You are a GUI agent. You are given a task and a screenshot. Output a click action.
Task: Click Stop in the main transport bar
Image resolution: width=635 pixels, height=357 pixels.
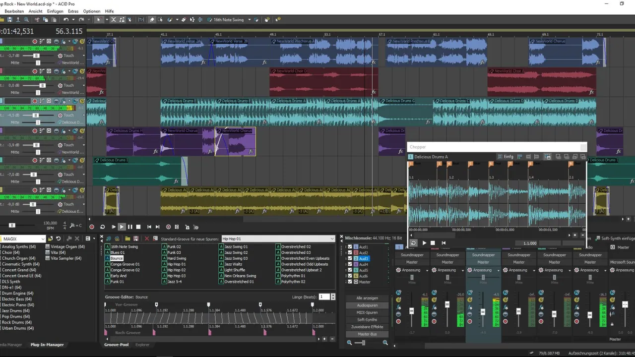point(138,227)
